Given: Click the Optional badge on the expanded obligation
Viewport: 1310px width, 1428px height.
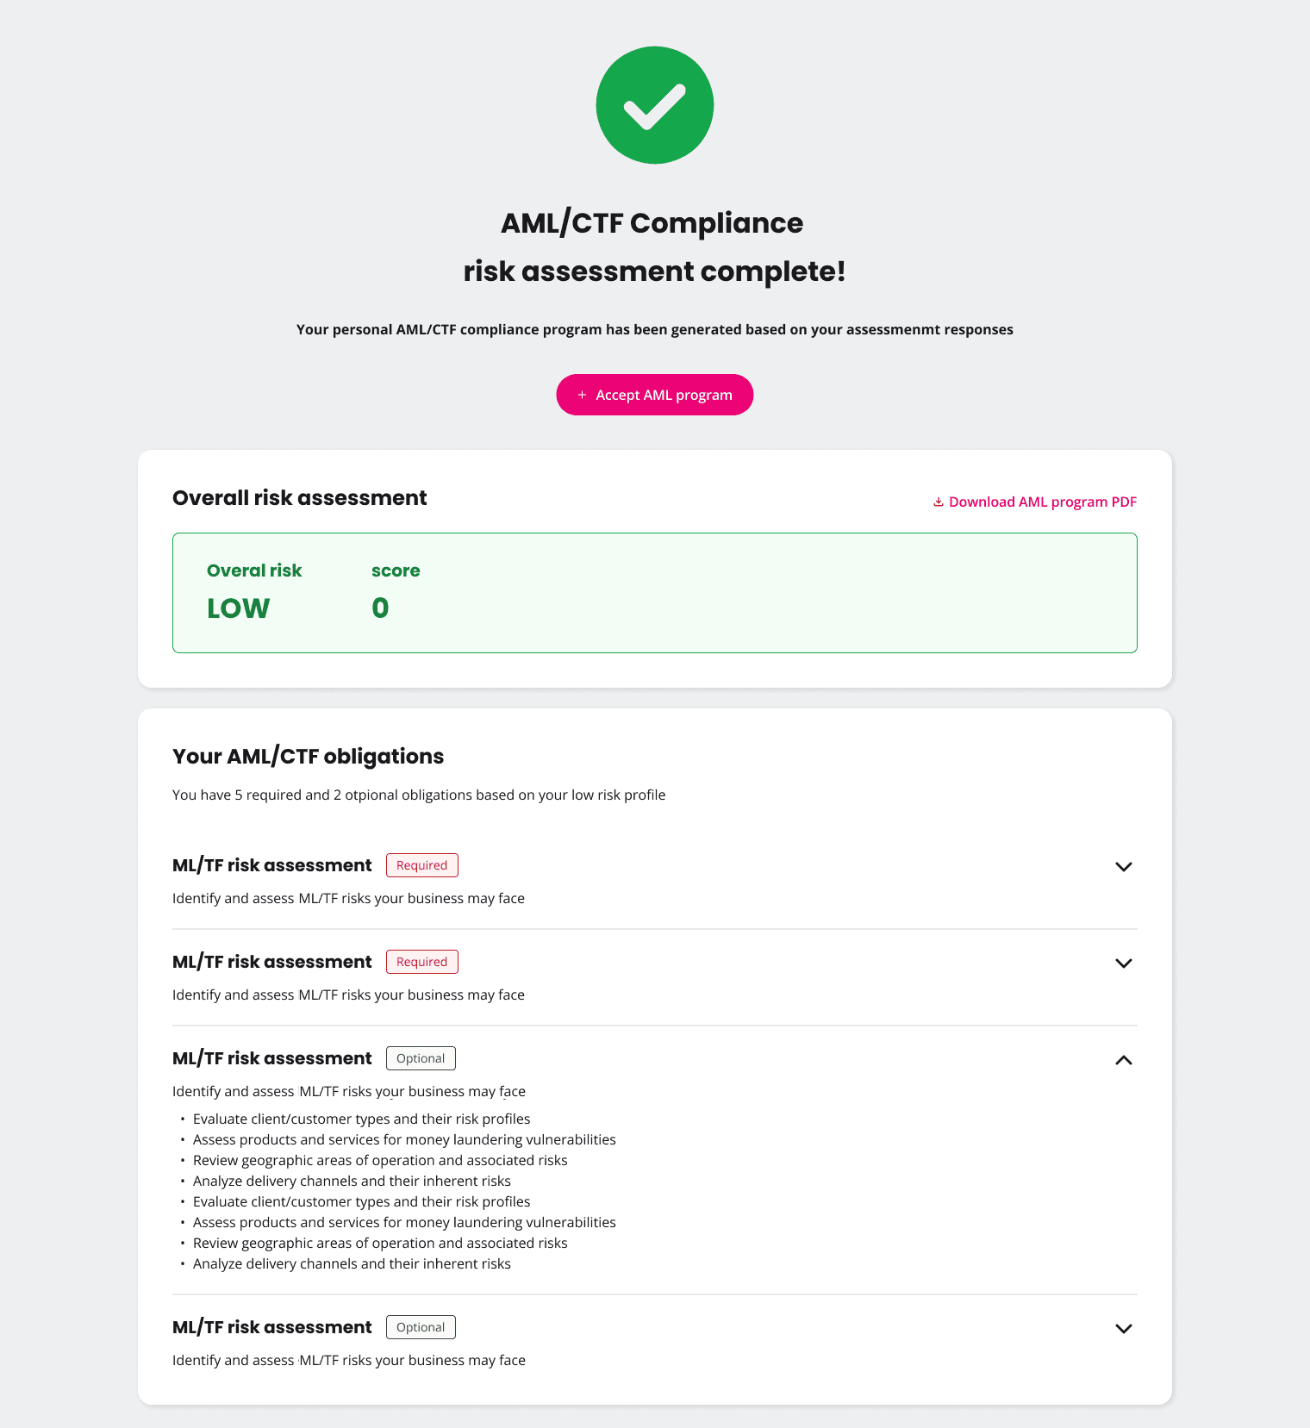Looking at the screenshot, I should point(421,1058).
